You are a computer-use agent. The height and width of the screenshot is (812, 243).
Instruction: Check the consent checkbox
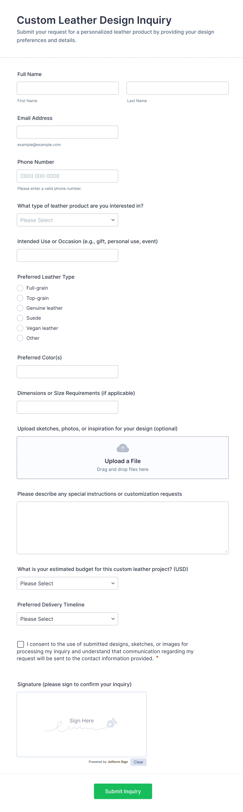pyautogui.click(x=21, y=644)
